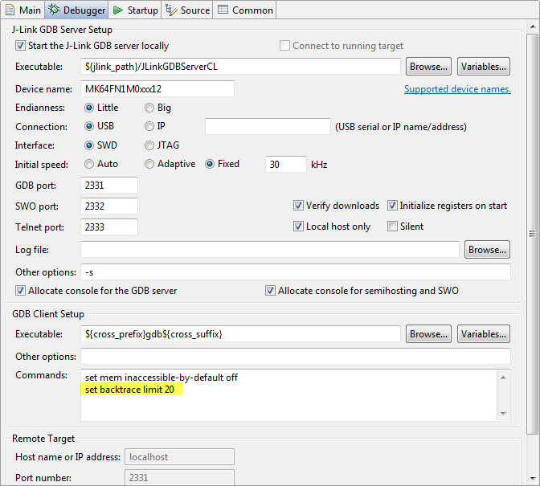The image size is (540, 486).
Task: Go to the Source tab
Action: pos(187,10)
